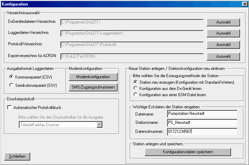Click the Konfiguration title bar text

pyautogui.click(x=15, y=4)
